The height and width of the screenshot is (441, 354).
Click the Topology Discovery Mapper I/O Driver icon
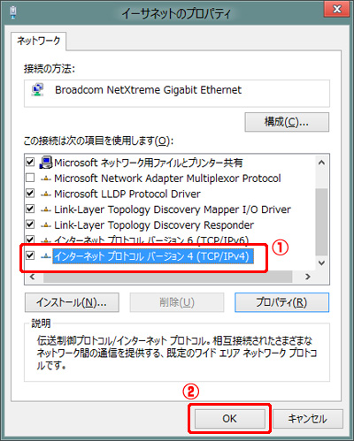pos(46,209)
